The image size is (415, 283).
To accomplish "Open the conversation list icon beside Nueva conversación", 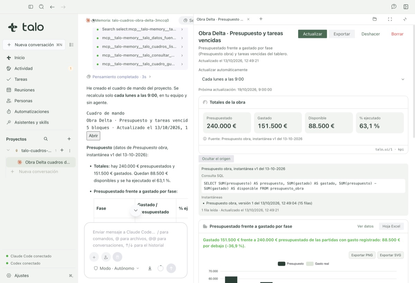I will [x=72, y=45].
